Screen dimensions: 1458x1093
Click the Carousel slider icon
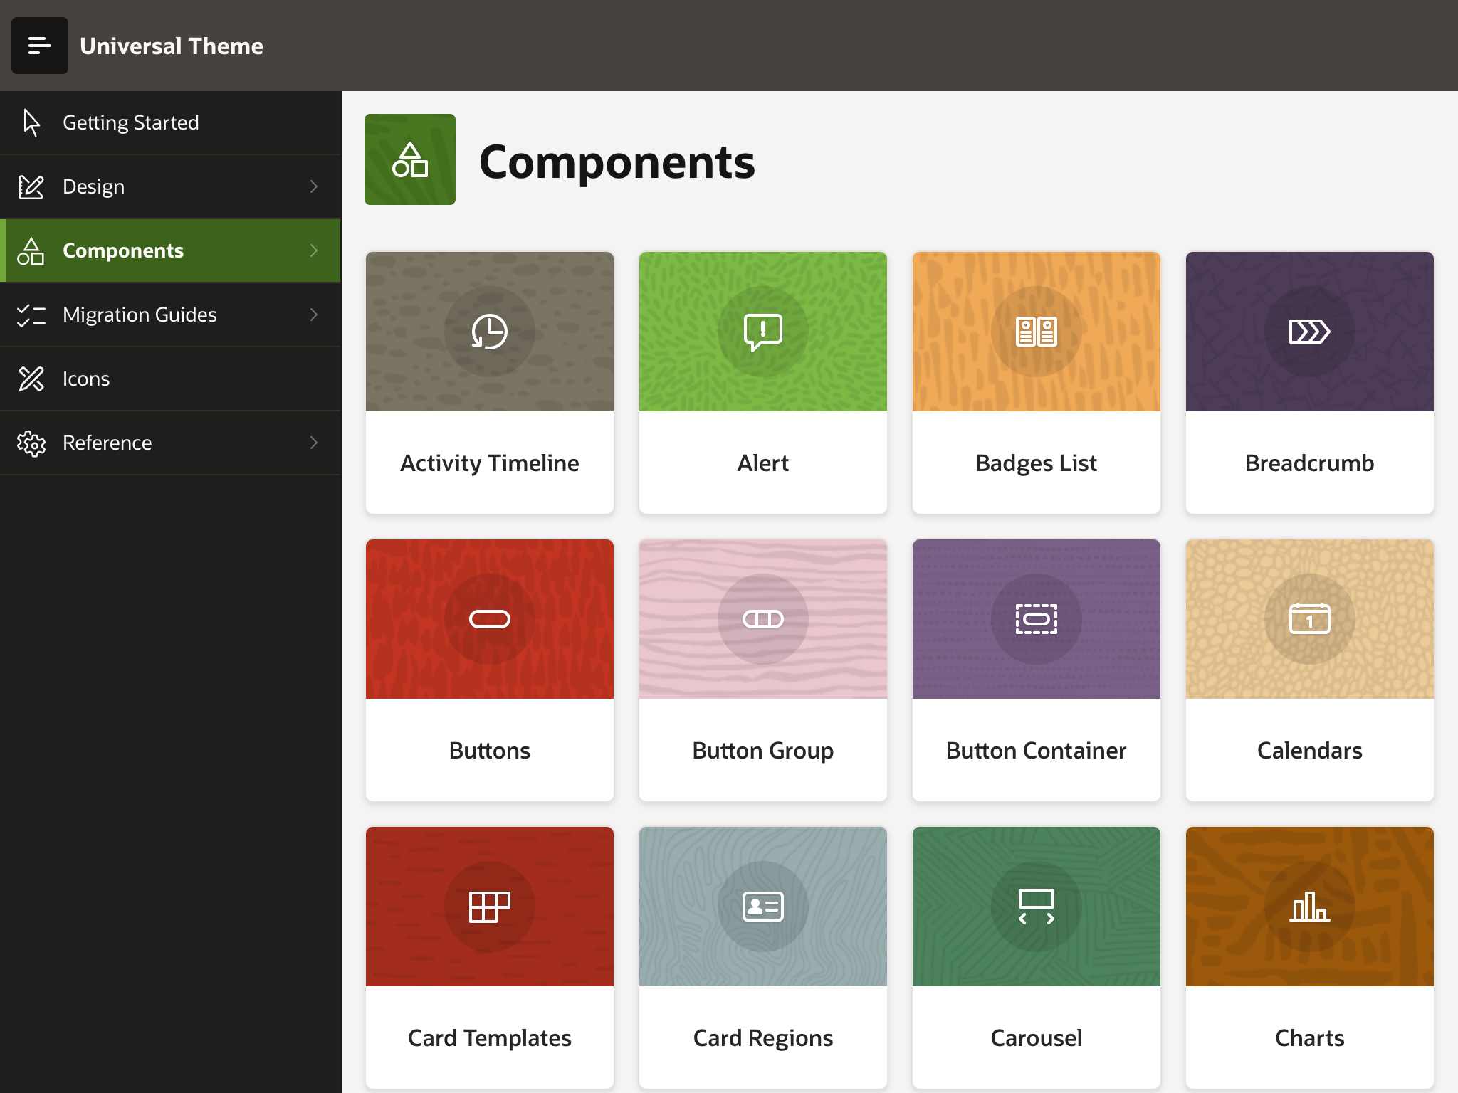tap(1037, 907)
